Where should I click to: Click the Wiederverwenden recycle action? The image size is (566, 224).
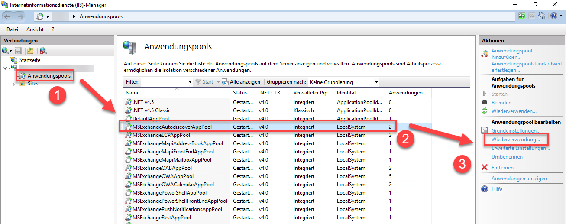[x=514, y=111]
